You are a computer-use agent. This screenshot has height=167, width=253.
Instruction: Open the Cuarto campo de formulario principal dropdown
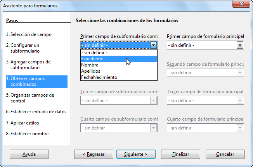(205, 128)
